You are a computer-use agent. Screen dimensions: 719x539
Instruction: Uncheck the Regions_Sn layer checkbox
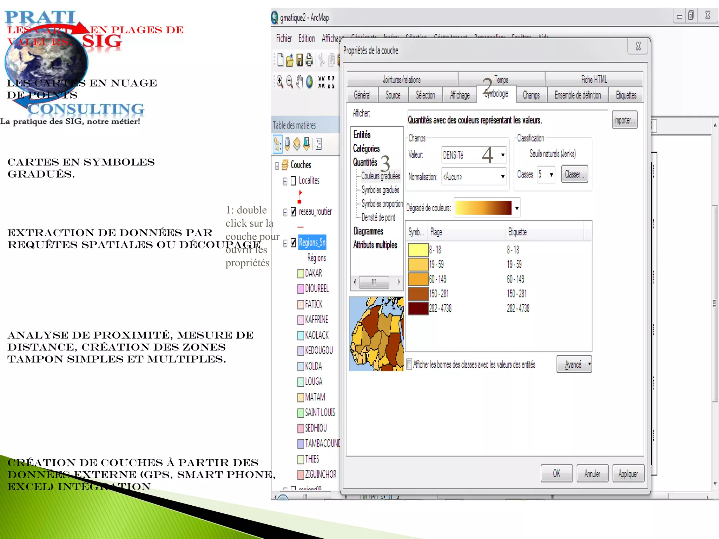click(x=293, y=243)
